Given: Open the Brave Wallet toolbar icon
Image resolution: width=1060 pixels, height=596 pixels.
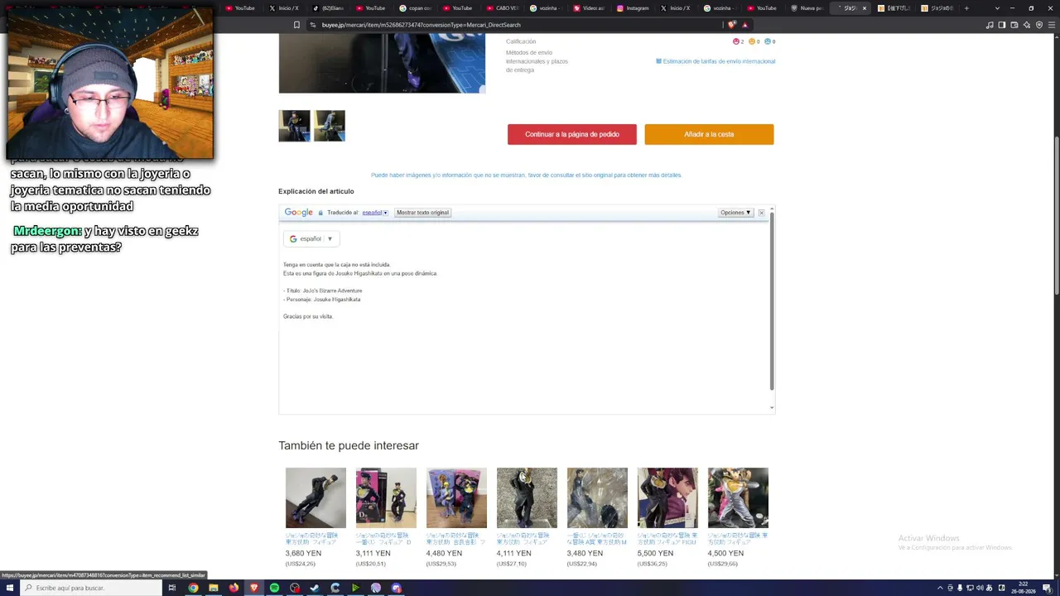Looking at the screenshot, I should coord(1014,25).
